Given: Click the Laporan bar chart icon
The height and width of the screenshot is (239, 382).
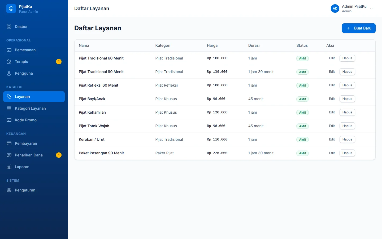Looking at the screenshot, I should [9, 167].
